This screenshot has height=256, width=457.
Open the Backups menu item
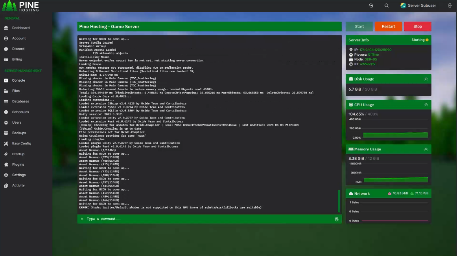pos(19,133)
